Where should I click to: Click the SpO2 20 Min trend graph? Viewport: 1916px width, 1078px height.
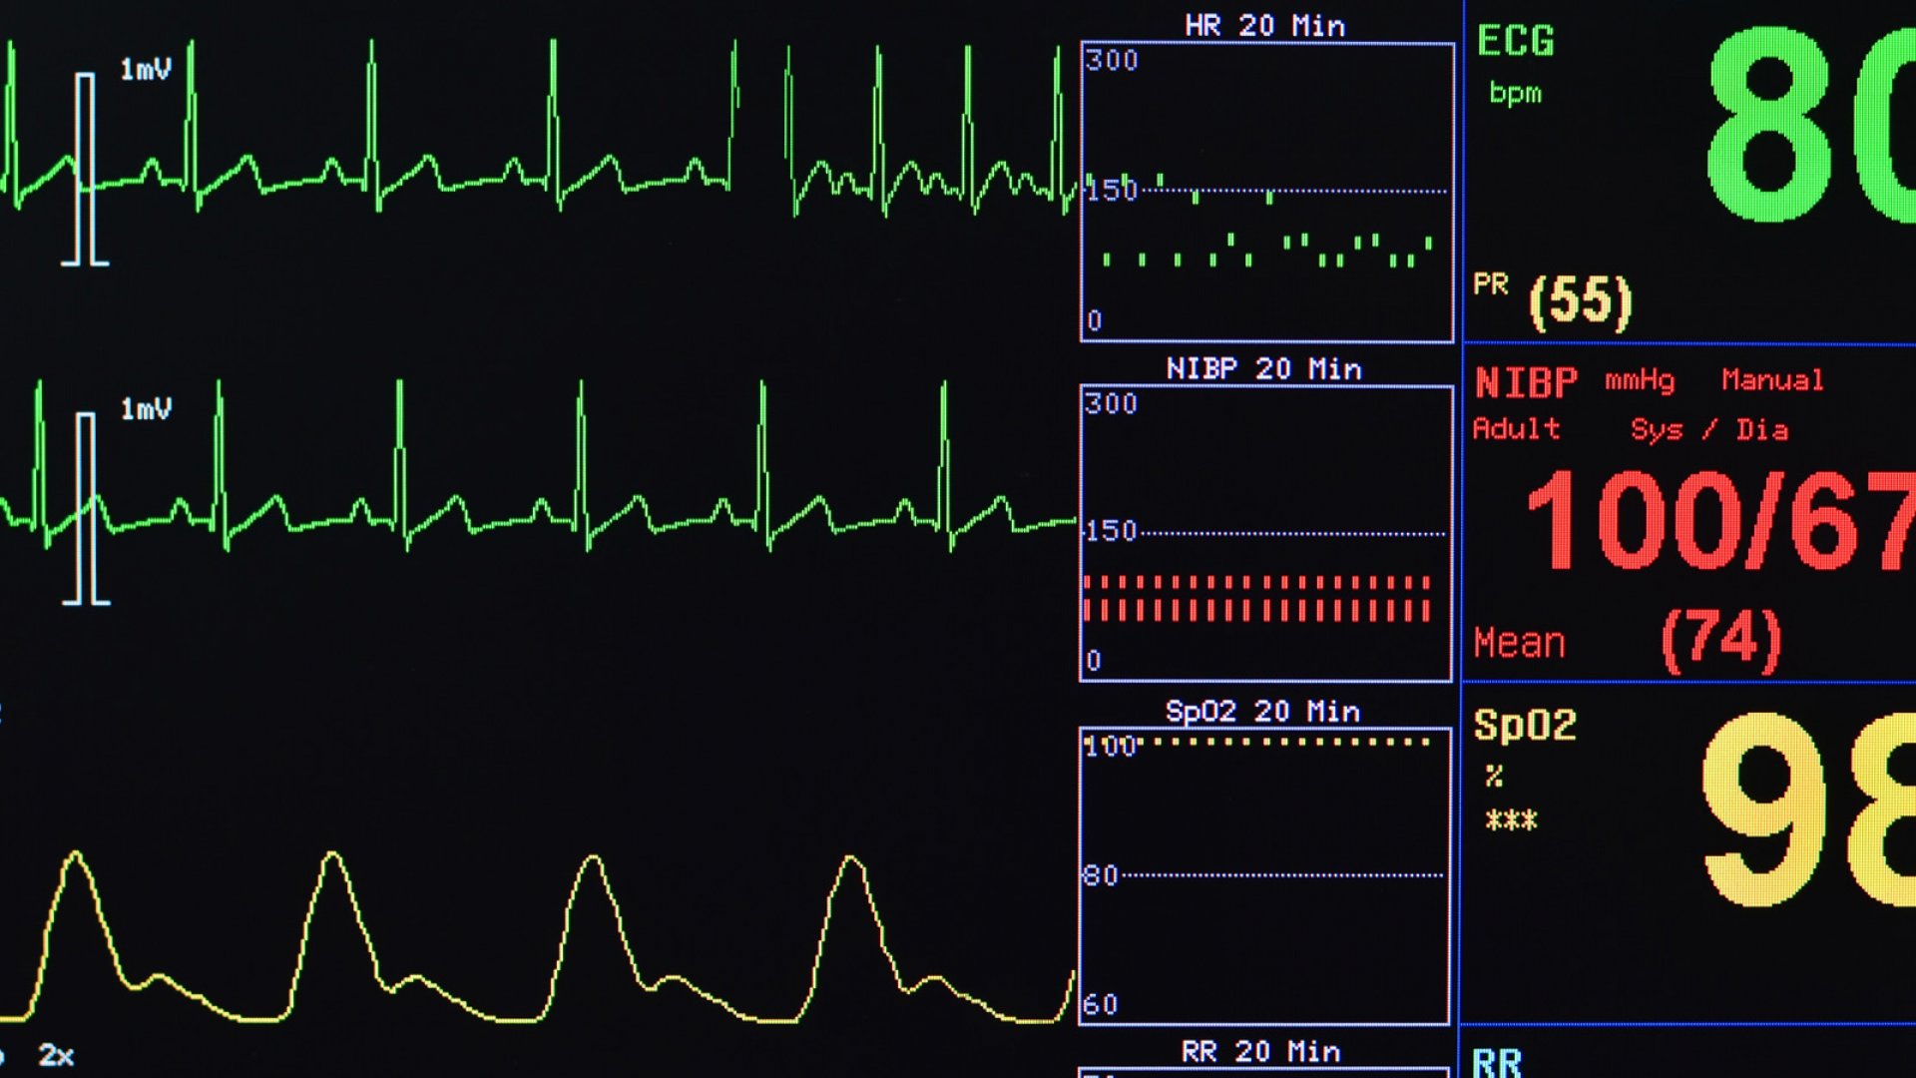click(x=1264, y=876)
